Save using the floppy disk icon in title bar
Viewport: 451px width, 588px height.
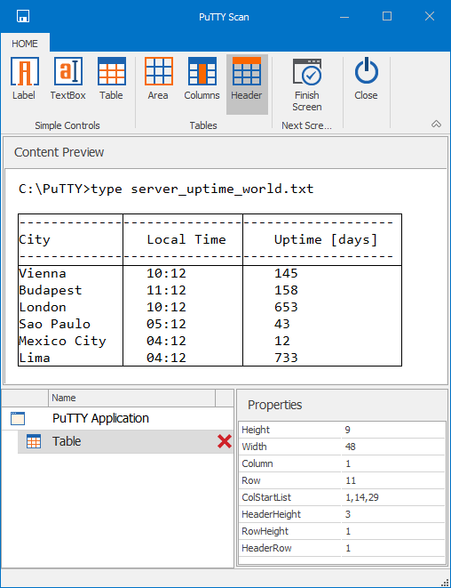[23, 16]
